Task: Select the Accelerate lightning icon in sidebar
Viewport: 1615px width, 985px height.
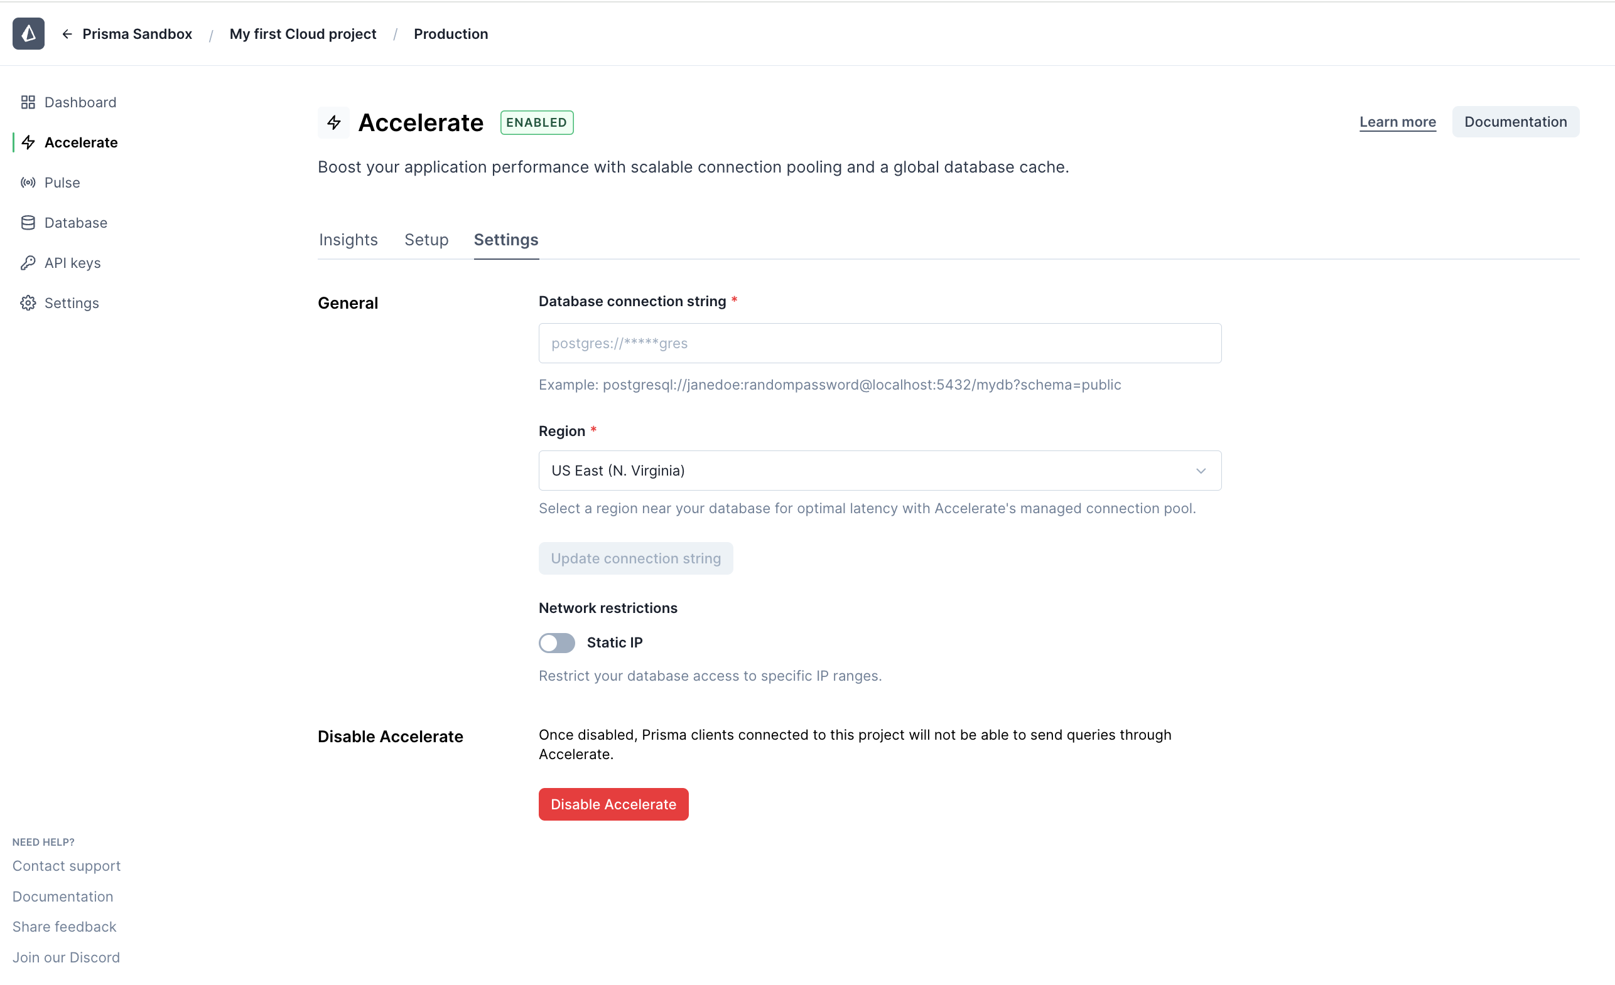Action: pyautogui.click(x=28, y=142)
